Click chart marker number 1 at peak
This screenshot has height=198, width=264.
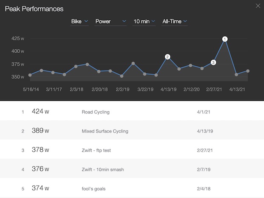(x=225, y=39)
